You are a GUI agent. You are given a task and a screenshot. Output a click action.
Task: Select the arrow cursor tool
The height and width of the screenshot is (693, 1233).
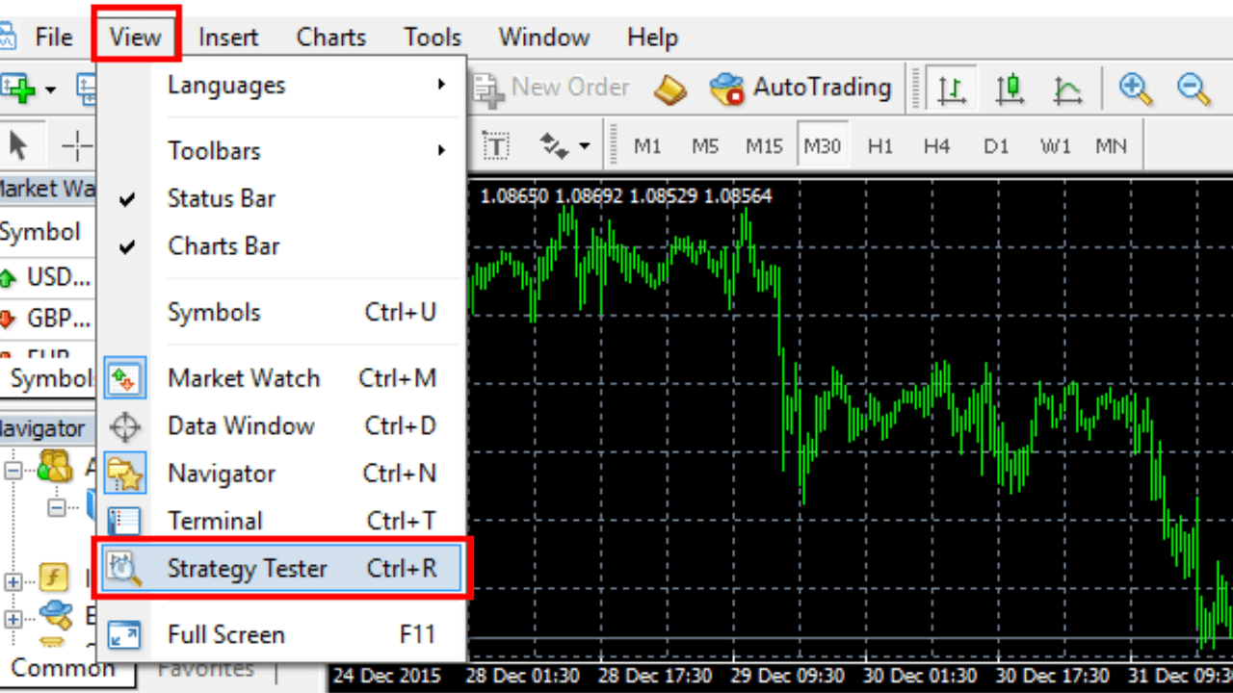18,146
